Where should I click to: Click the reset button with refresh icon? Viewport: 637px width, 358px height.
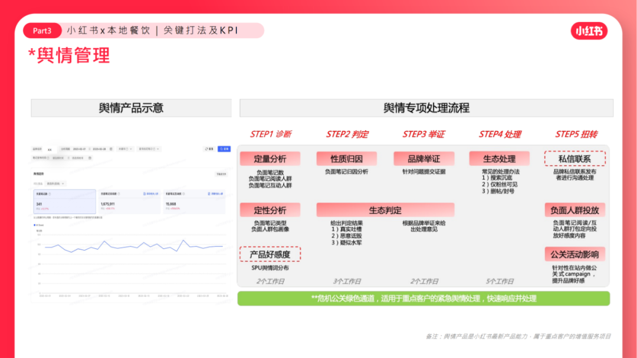click(x=209, y=149)
